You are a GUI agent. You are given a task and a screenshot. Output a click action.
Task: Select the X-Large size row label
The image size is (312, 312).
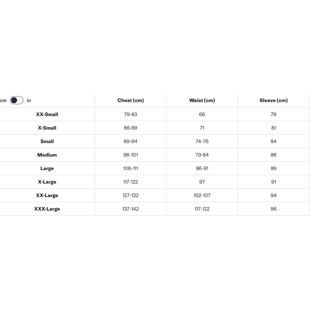[47, 182]
